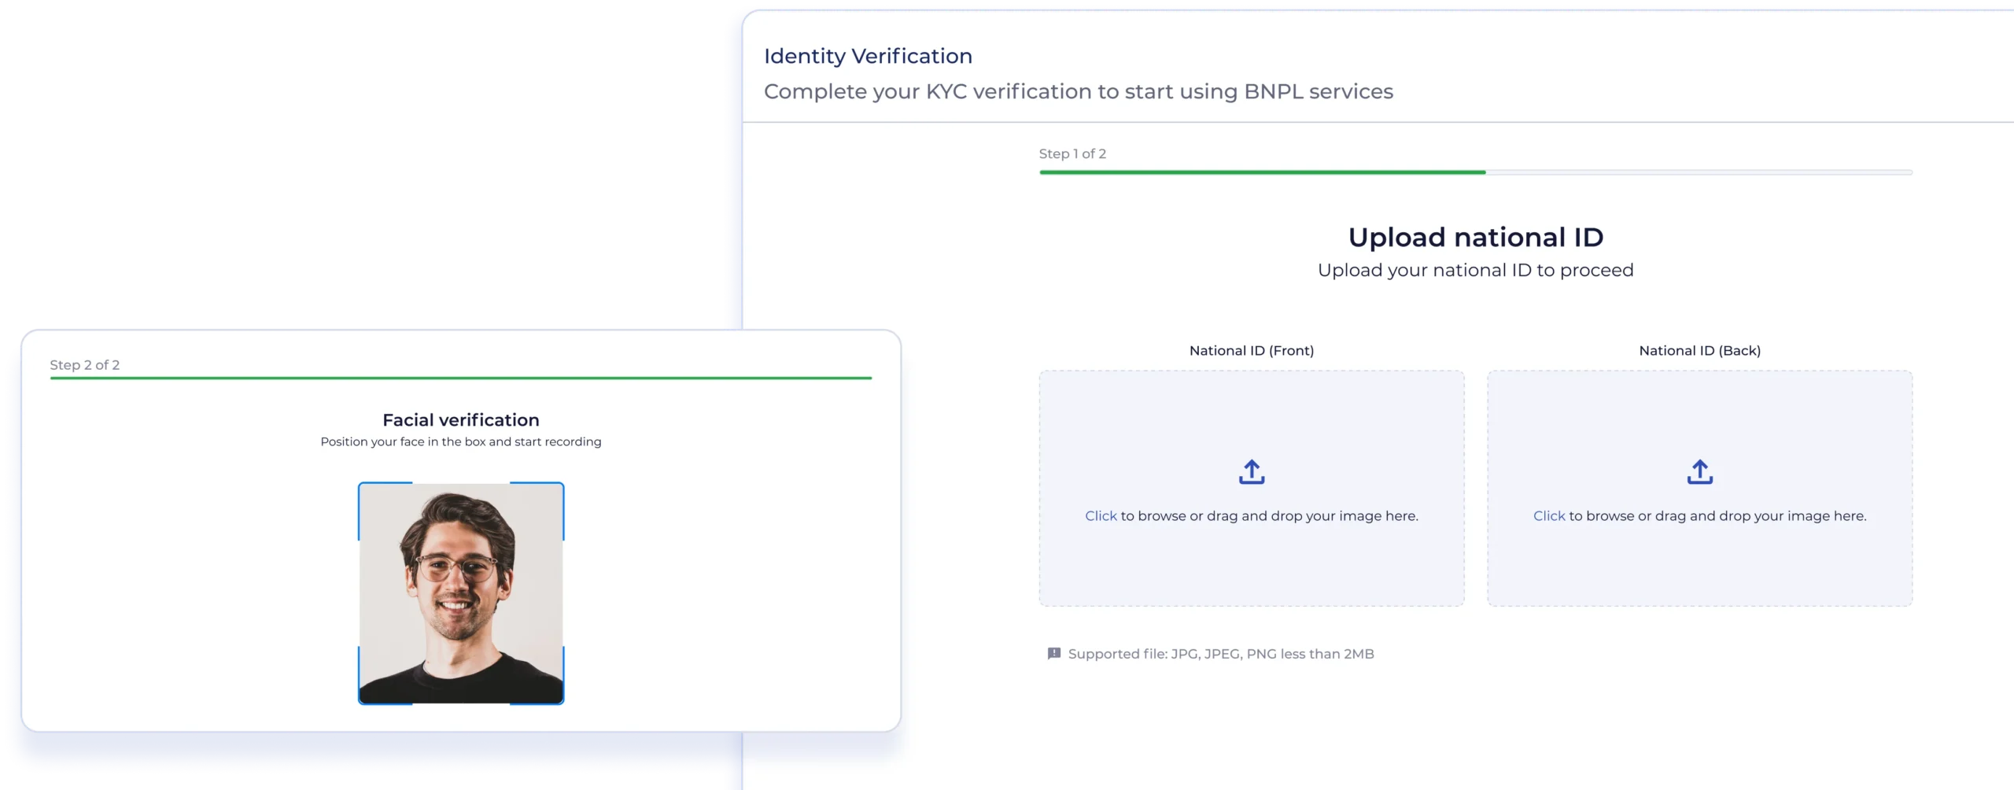Click 'Position your face in the box' instruction
The height and width of the screenshot is (790, 2014).
click(460, 442)
